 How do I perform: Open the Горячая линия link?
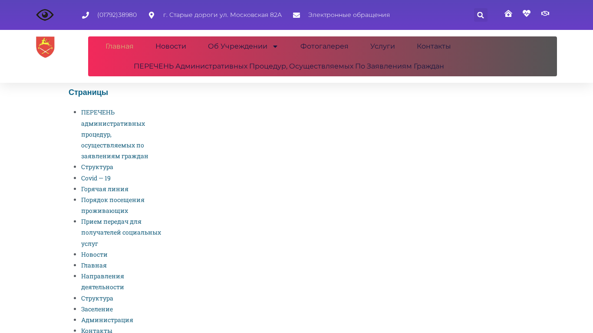[105, 189]
